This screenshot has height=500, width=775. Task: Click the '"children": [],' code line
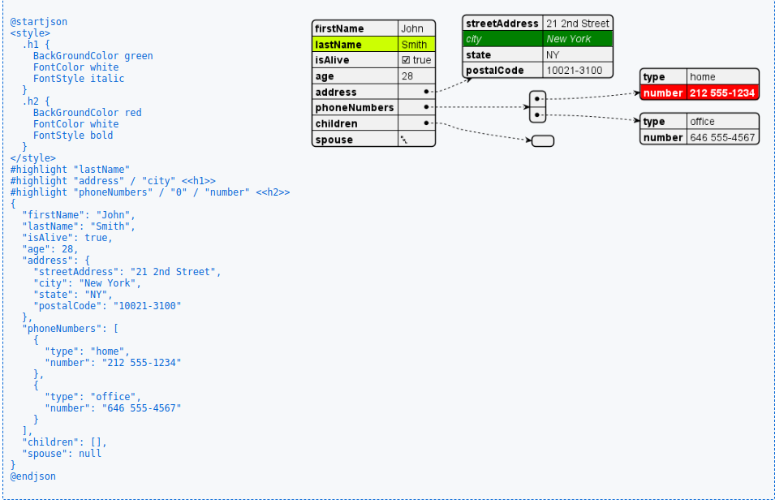[x=64, y=442]
